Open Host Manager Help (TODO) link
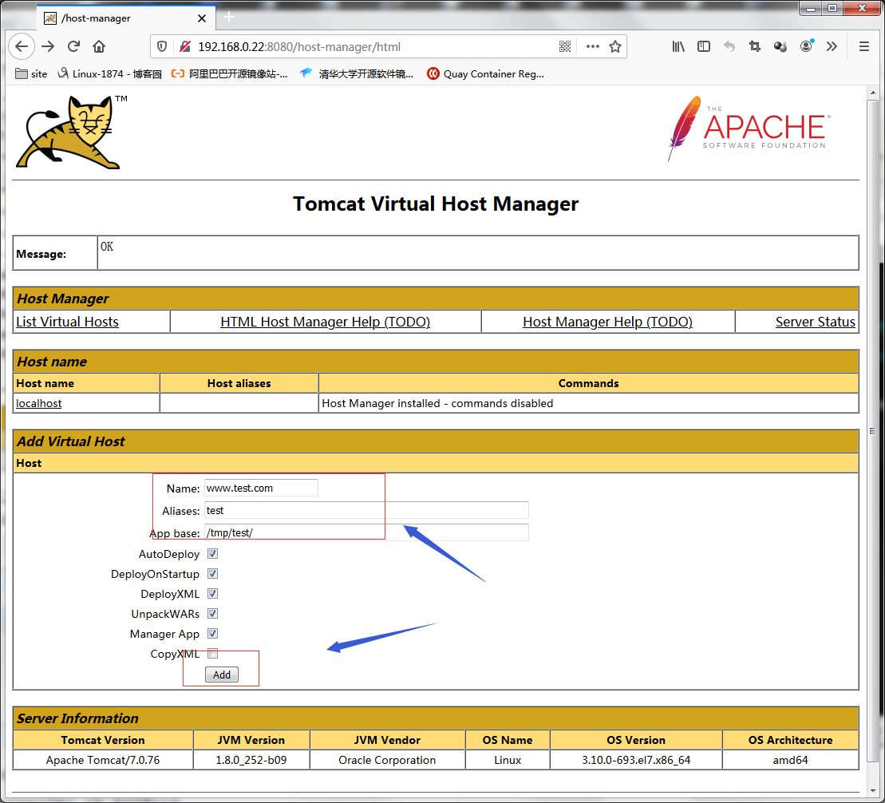The image size is (885, 803). click(607, 322)
